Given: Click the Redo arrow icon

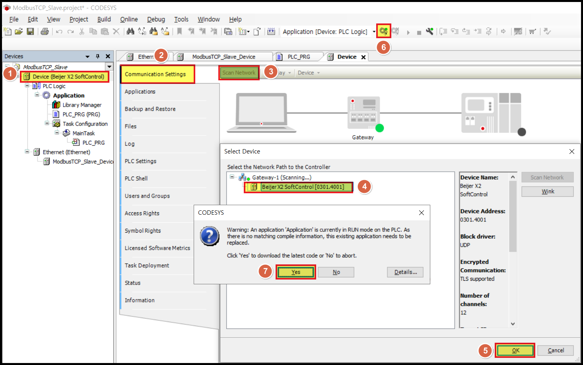Looking at the screenshot, I should point(70,31).
